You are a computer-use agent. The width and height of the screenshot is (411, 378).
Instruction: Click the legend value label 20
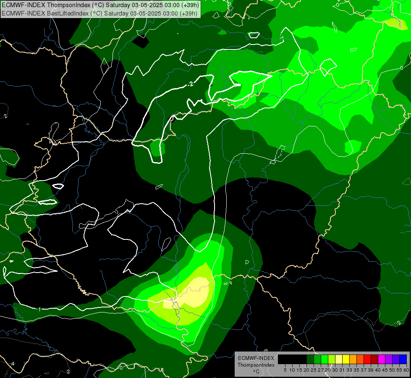click(x=306, y=370)
